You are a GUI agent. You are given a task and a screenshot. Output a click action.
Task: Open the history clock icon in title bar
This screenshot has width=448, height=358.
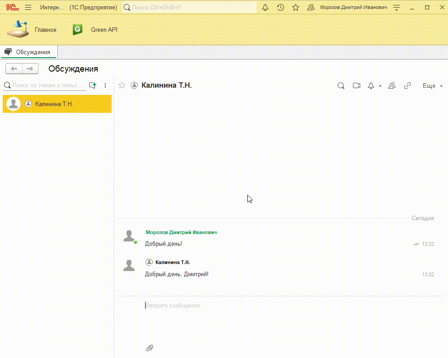pos(280,8)
